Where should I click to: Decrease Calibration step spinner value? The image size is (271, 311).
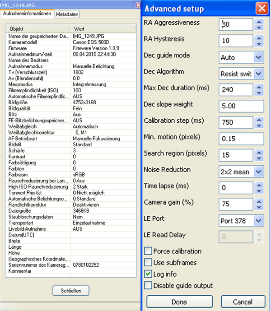pos(259,125)
